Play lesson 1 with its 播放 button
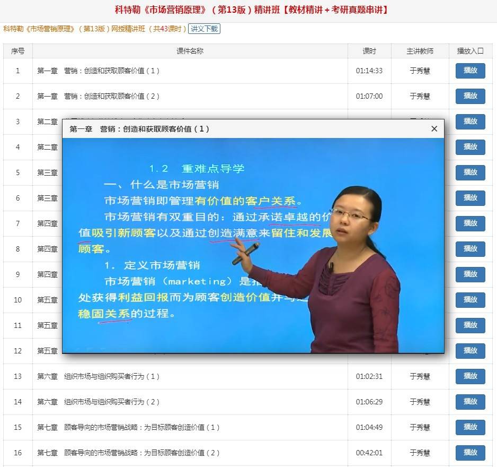Screen dimensions: 497x467 point(470,71)
